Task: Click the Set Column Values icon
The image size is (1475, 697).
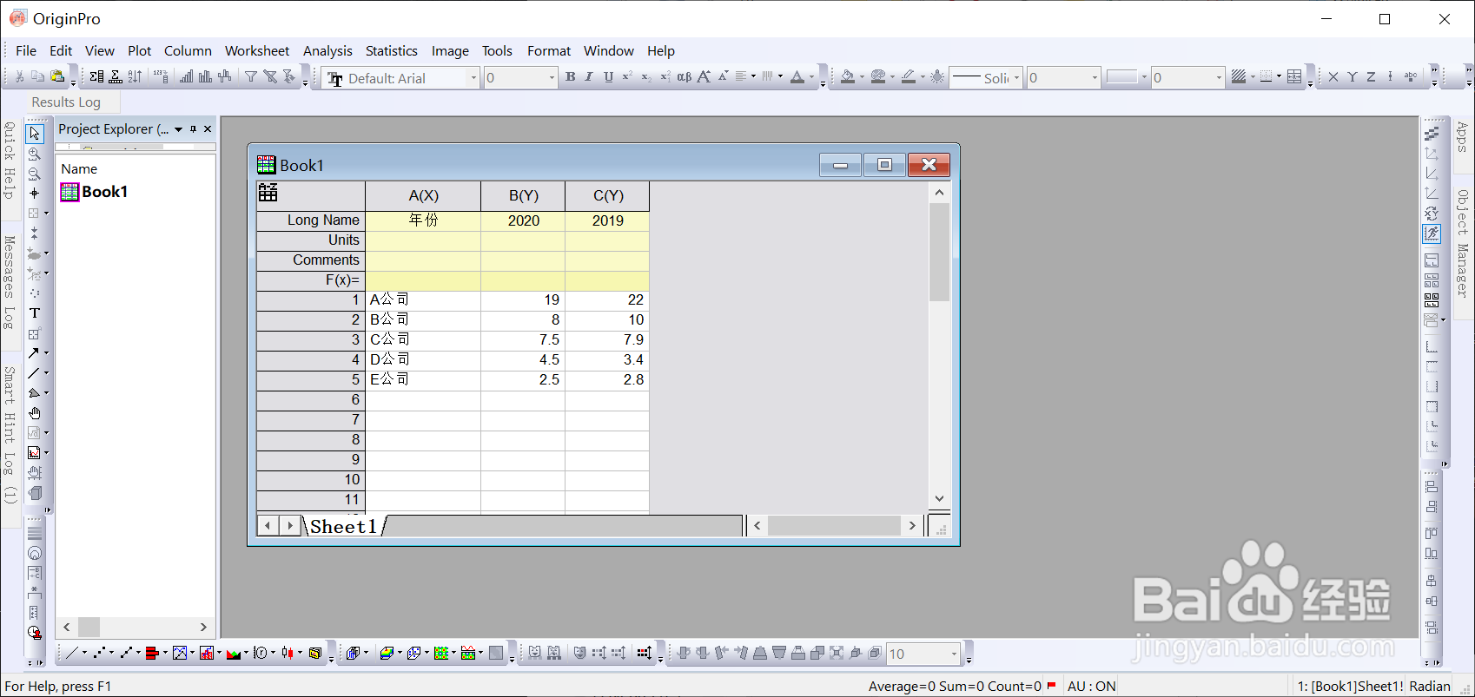Action: tap(161, 77)
